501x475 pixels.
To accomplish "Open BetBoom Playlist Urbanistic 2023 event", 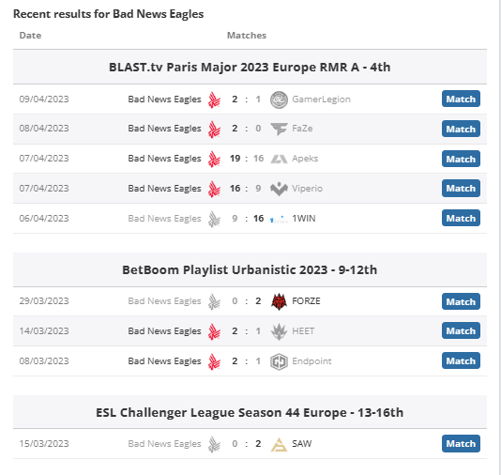I will coord(250,269).
